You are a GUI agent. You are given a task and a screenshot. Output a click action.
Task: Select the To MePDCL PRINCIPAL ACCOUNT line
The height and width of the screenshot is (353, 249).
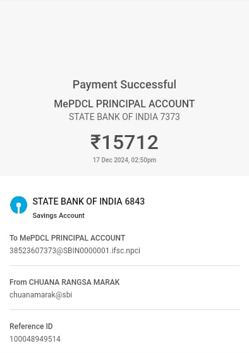tap(68, 238)
